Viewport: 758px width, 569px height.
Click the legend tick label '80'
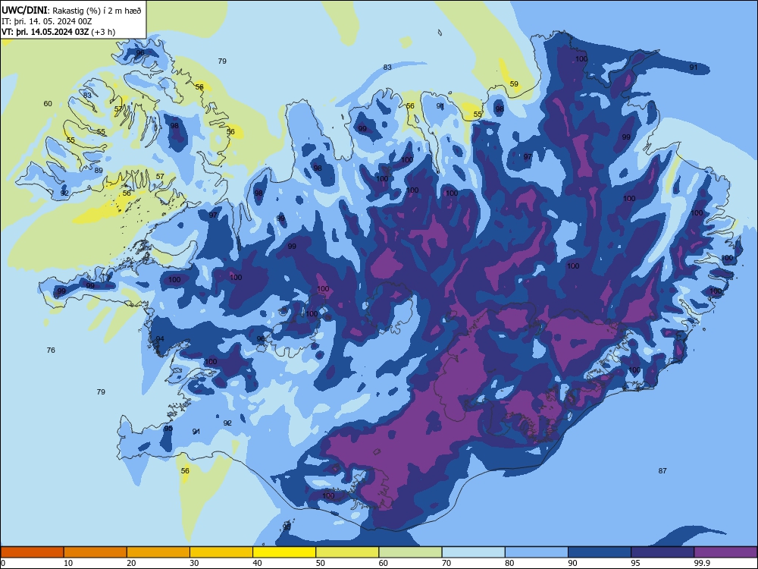pos(509,563)
